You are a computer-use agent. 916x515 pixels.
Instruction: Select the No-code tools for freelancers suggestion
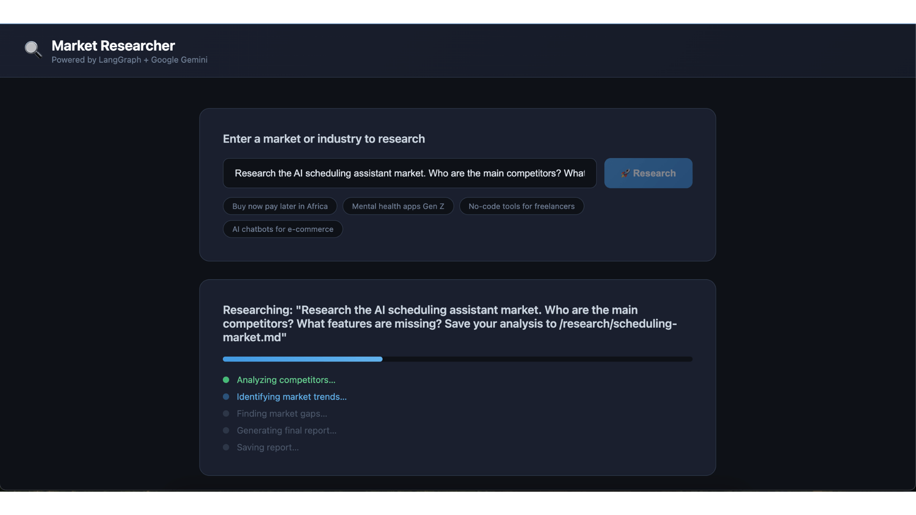pos(521,206)
